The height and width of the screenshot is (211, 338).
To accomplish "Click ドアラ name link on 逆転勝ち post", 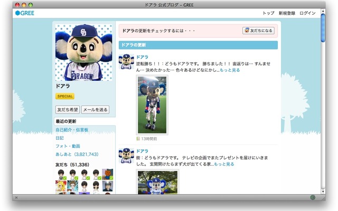I will click(x=142, y=57).
